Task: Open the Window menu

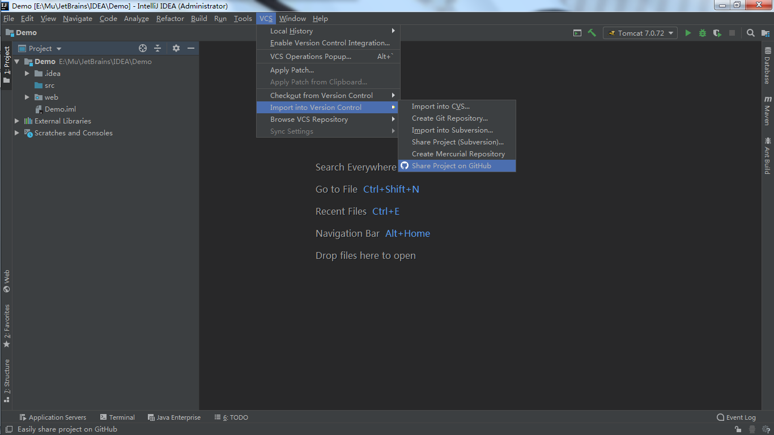Action: [292, 18]
